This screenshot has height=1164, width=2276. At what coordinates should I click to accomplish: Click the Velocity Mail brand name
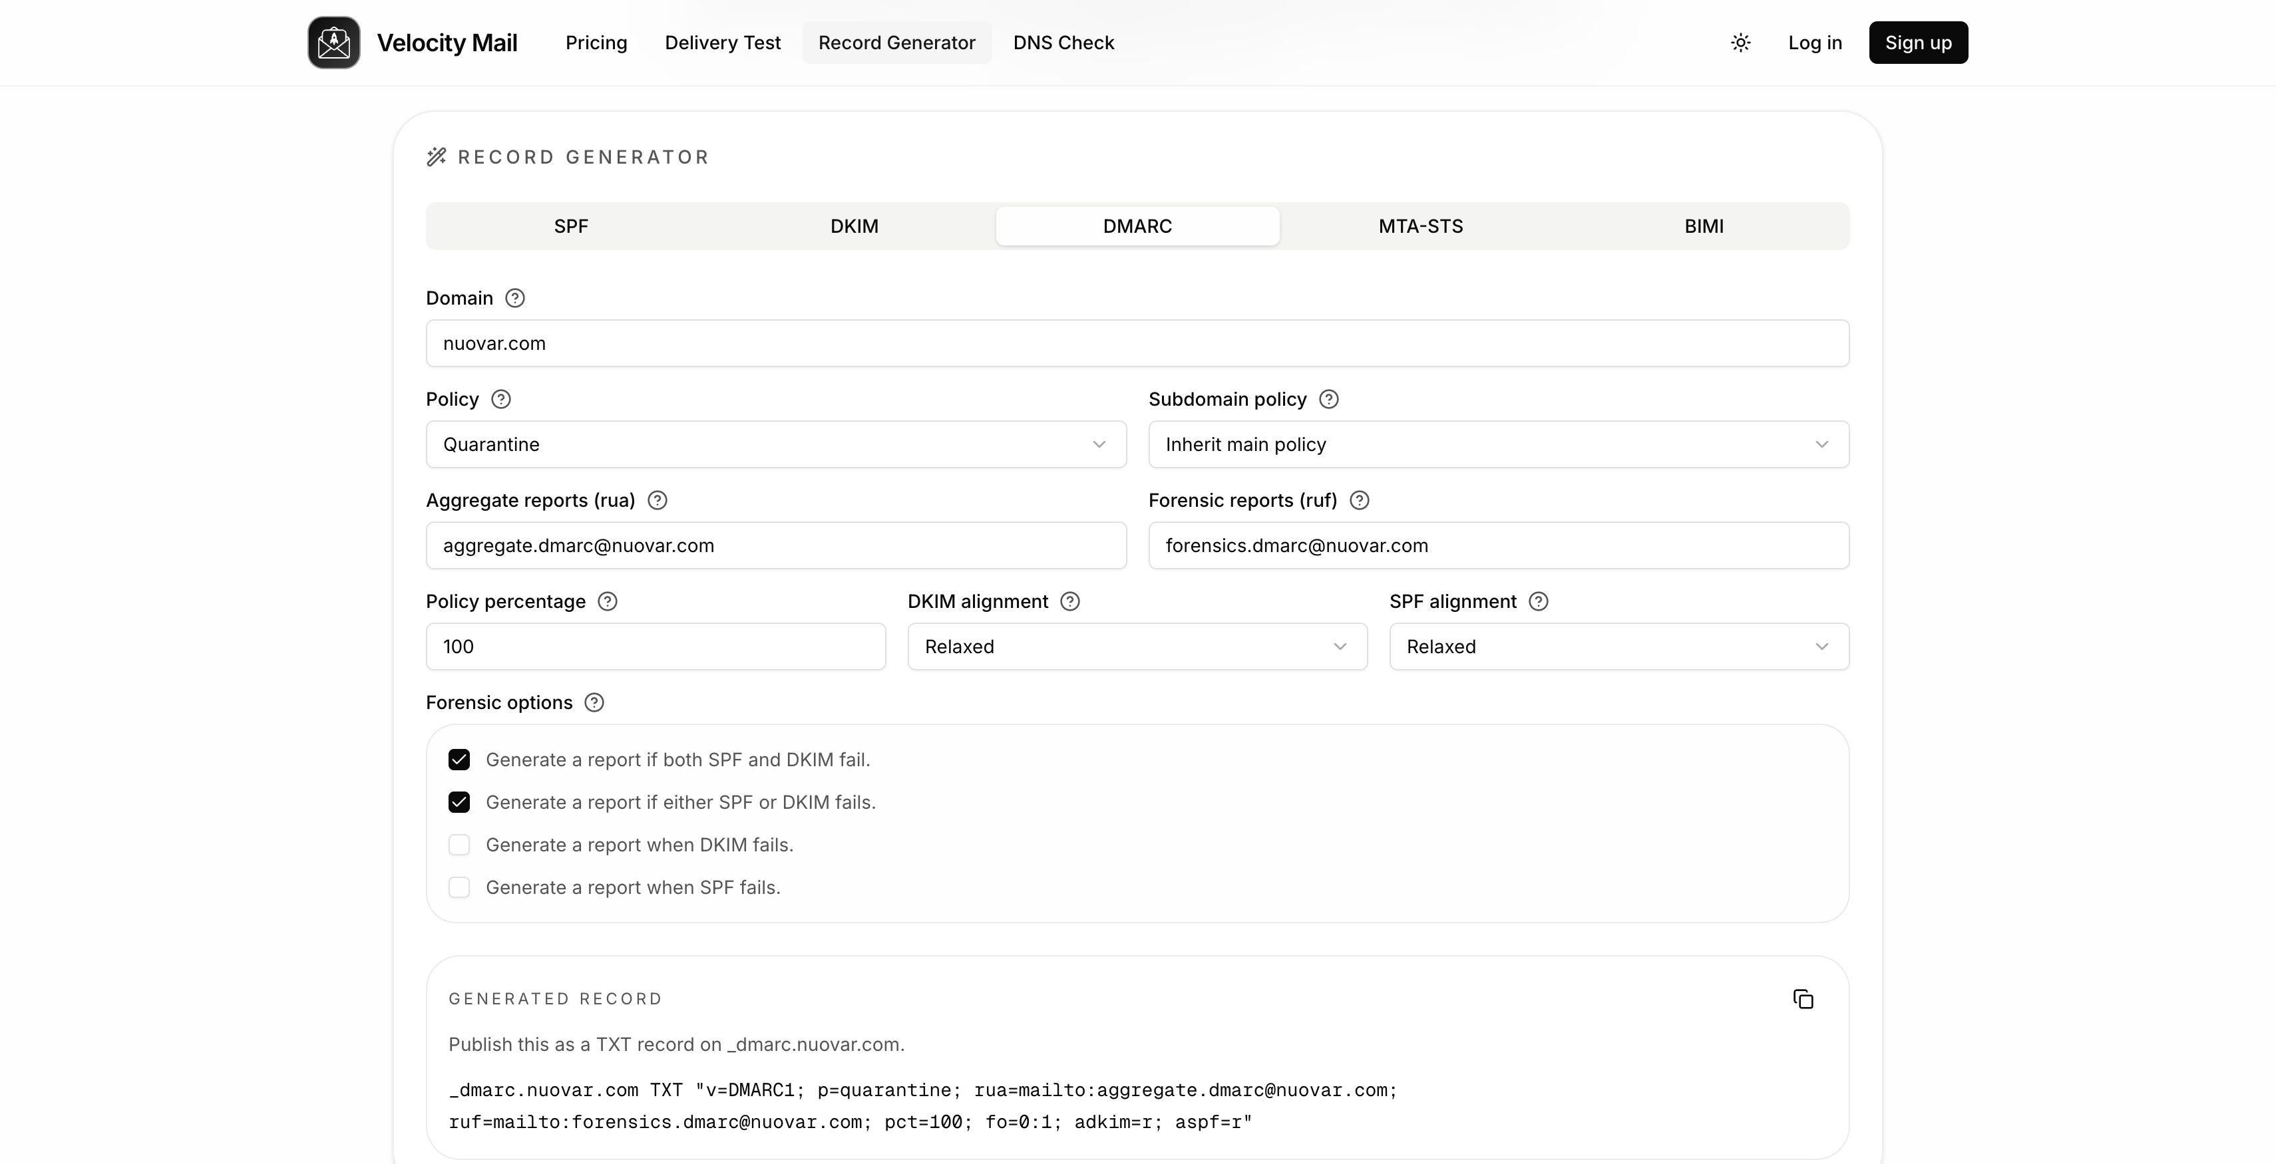pos(447,43)
